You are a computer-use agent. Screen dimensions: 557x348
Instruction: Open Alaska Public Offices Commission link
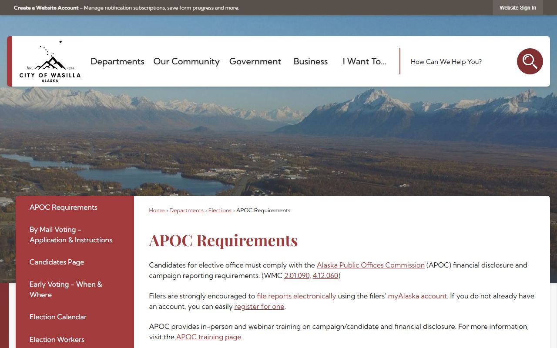pos(371,265)
